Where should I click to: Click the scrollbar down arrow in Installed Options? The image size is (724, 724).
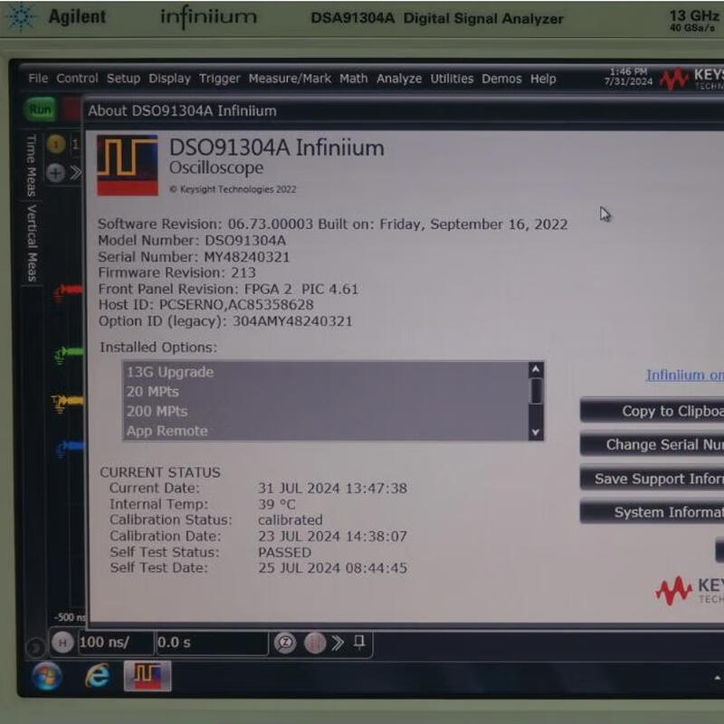(535, 432)
